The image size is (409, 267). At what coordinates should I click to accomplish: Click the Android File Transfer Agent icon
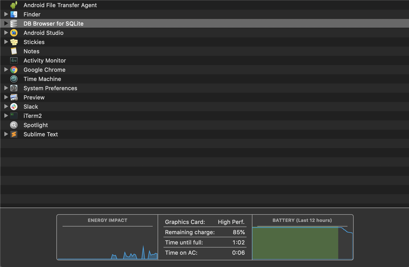coord(14,5)
